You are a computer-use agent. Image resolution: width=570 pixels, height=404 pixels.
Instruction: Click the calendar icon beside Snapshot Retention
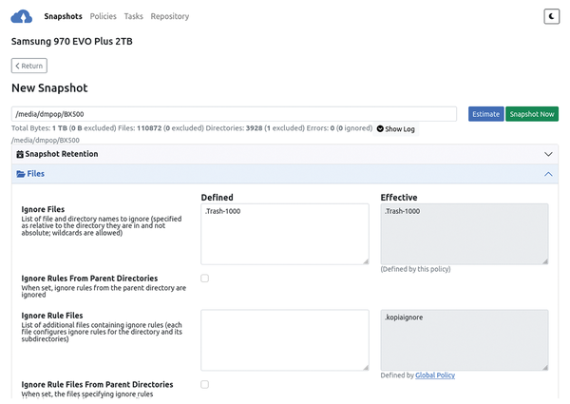21,154
